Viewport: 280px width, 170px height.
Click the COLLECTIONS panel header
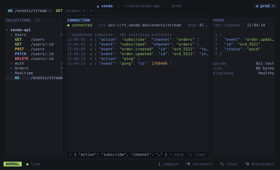click(x=18, y=20)
